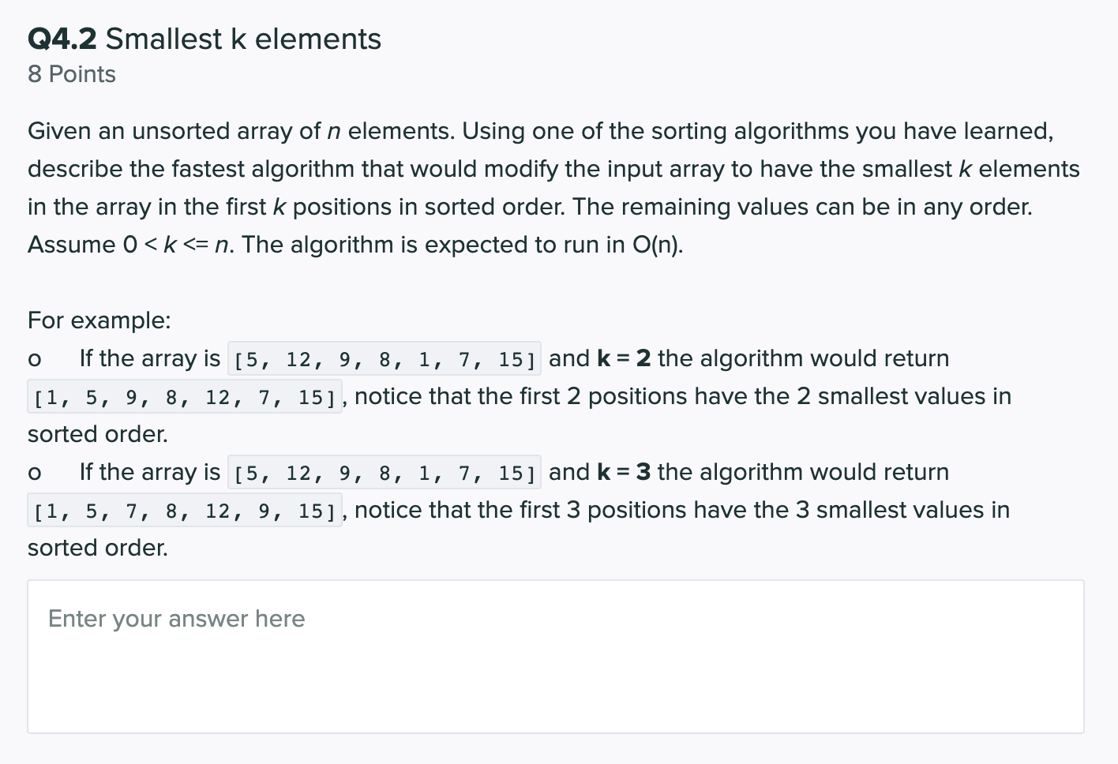Click the input array code next to k = 2
Screen dimensions: 1118x764
pos(385,359)
